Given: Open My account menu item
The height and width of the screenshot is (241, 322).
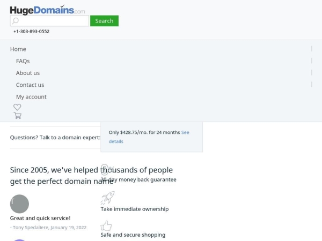Looking at the screenshot, I should click(31, 97).
